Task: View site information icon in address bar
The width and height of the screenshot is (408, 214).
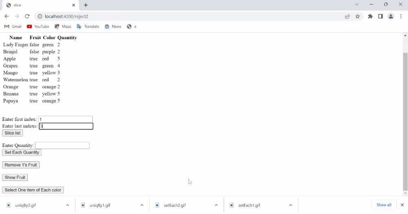Action: click(x=40, y=16)
